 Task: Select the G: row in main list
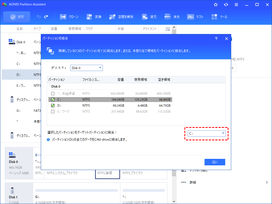21,110
